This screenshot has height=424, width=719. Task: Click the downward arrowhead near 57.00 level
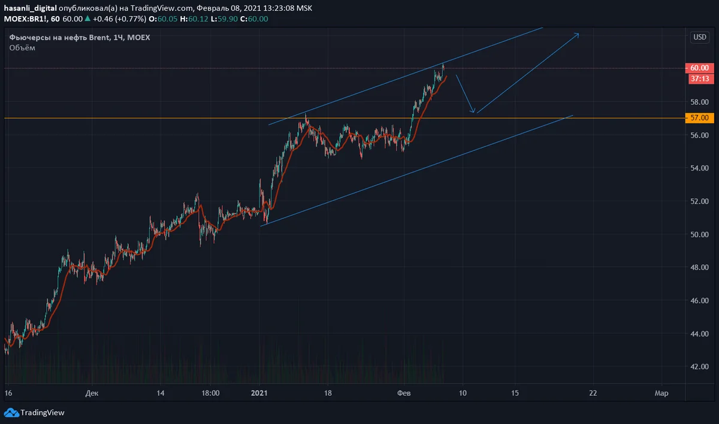(x=473, y=111)
